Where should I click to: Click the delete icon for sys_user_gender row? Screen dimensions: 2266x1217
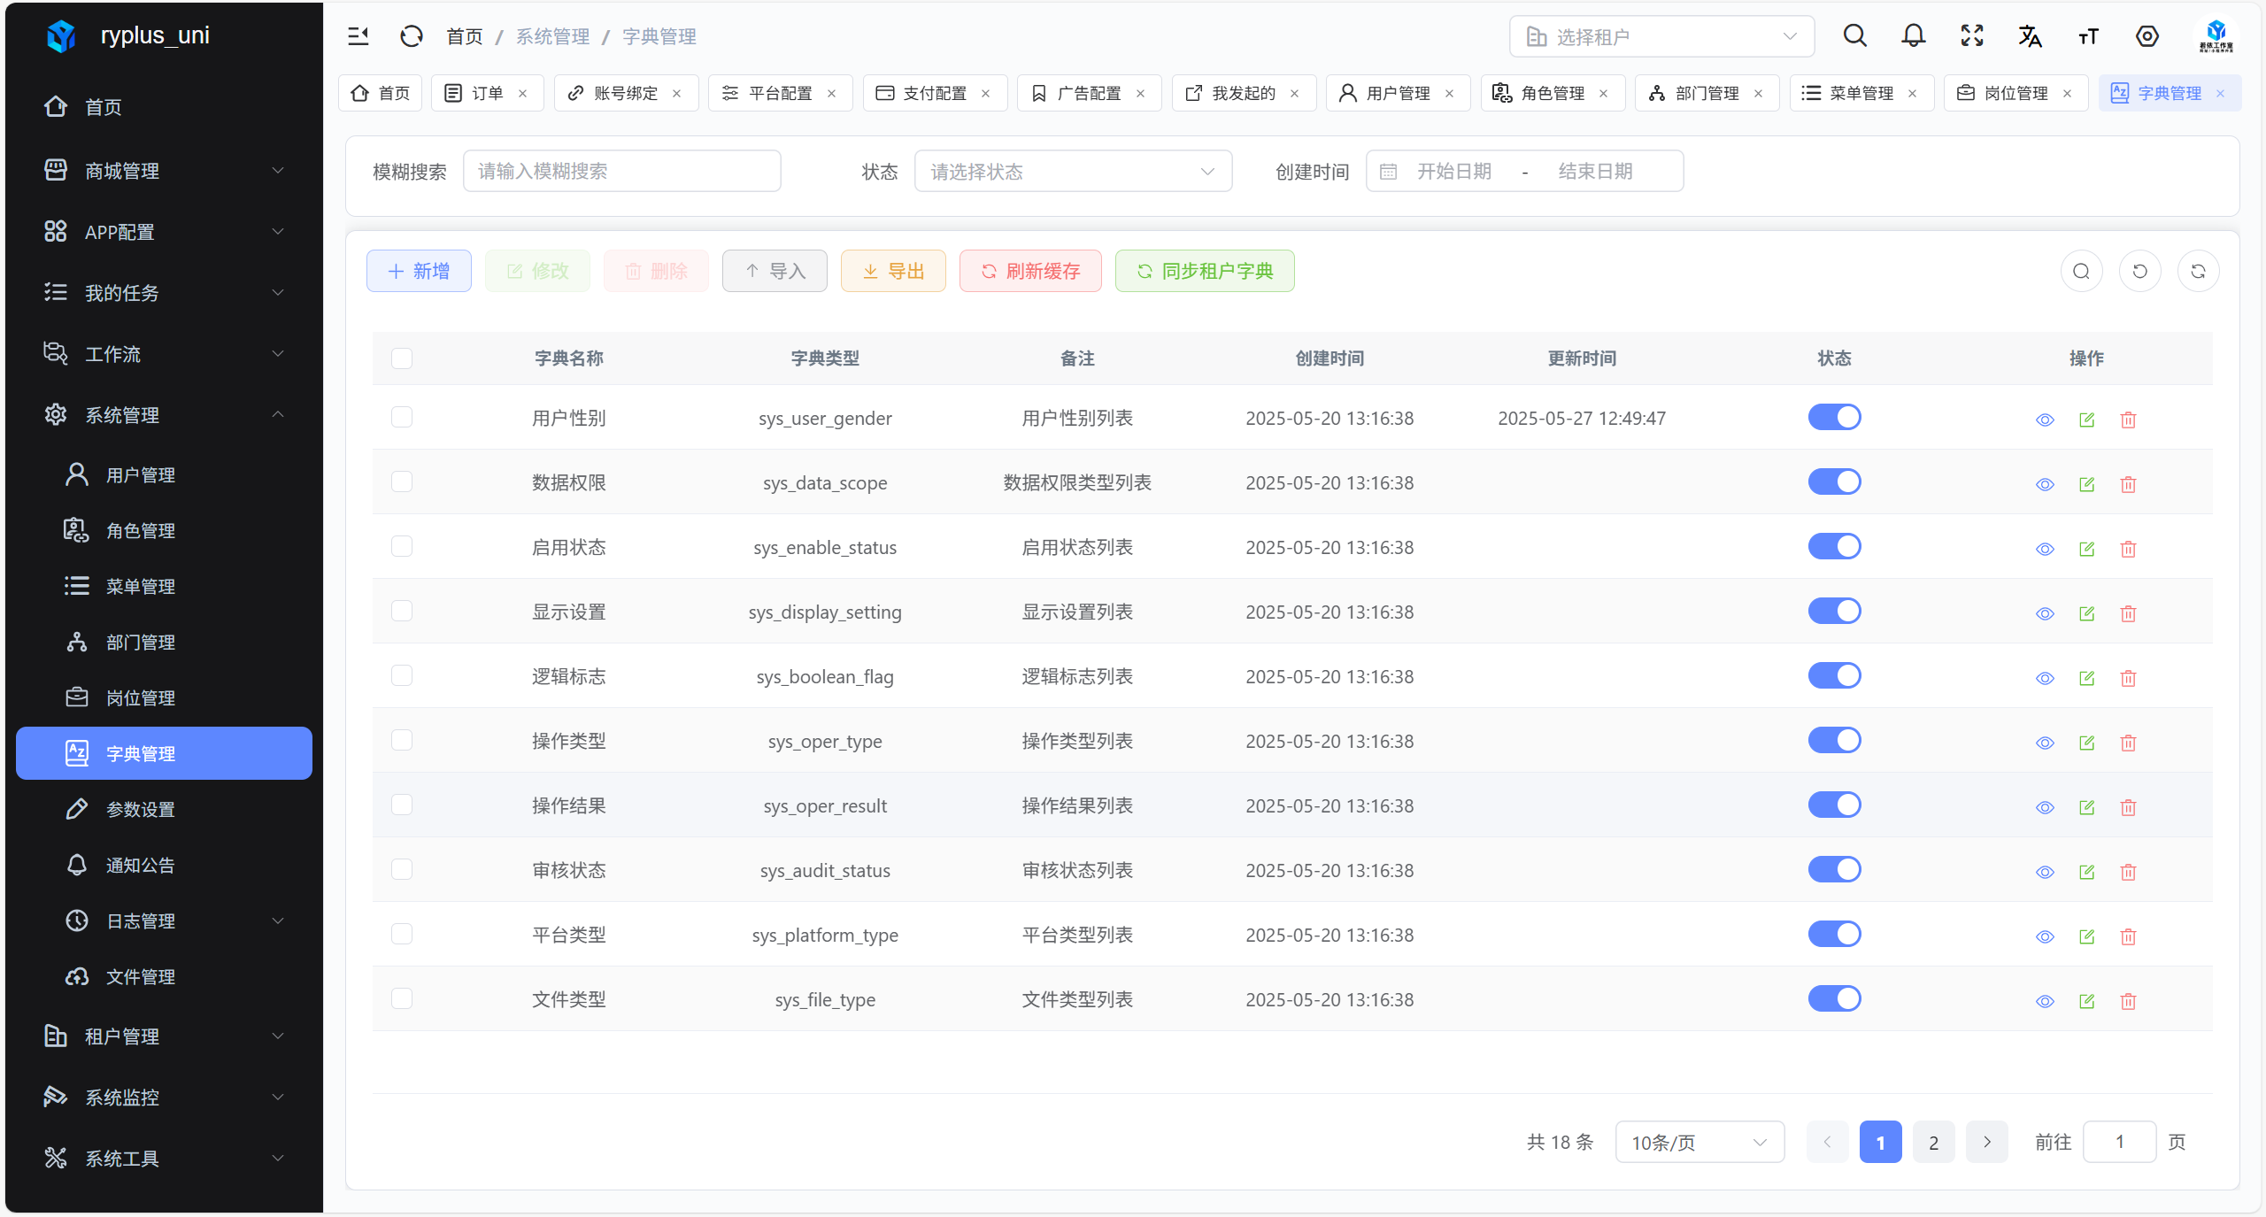pos(2128,420)
